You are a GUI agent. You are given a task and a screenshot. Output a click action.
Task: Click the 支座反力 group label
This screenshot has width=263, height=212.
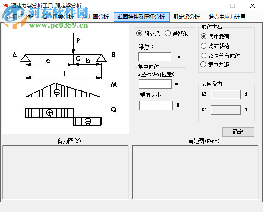(x=212, y=83)
